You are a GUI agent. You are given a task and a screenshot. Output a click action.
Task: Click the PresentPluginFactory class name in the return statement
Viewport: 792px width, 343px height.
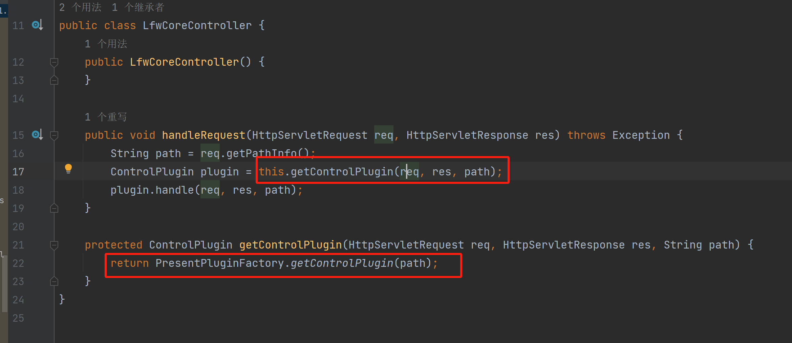pos(219,263)
